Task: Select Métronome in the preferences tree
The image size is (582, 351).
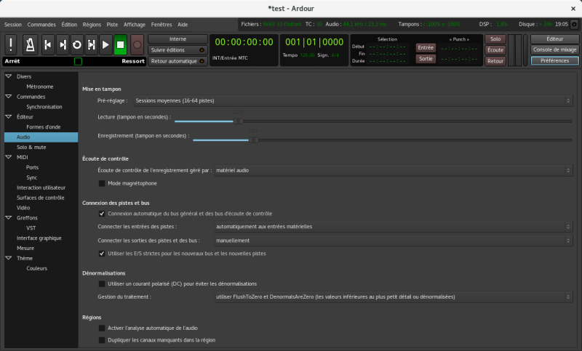Action: 40,86
